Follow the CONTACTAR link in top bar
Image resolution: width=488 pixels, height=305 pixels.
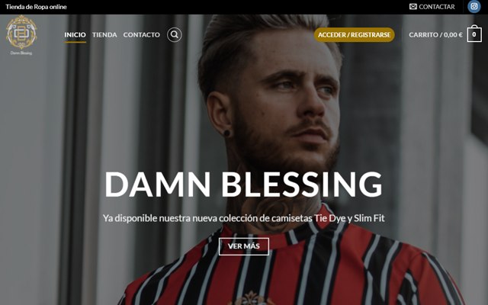coord(437,7)
